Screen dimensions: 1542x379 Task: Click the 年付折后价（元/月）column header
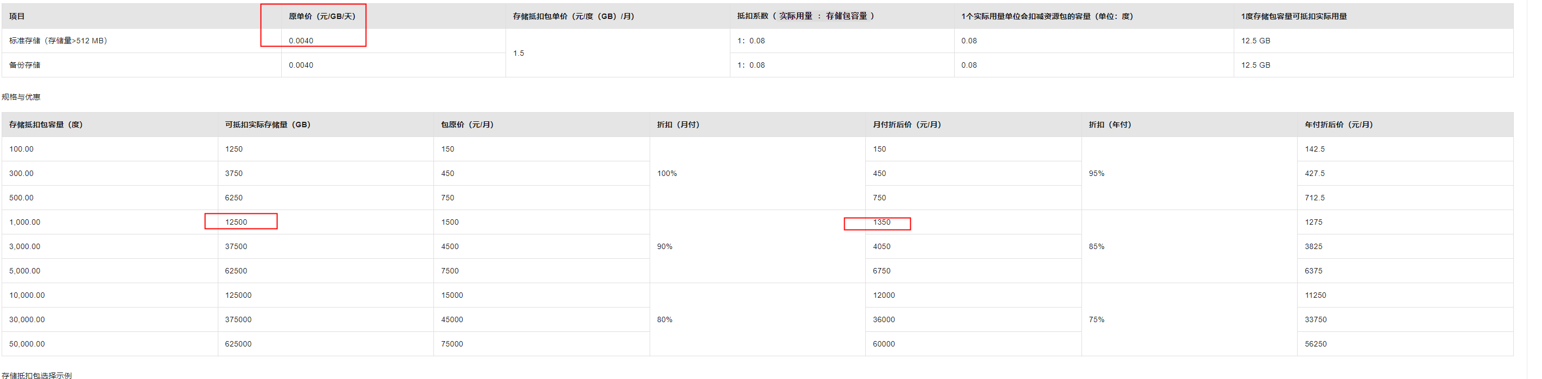coord(1338,125)
